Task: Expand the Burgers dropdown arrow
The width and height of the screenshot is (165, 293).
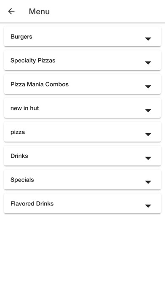Action: click(x=148, y=39)
